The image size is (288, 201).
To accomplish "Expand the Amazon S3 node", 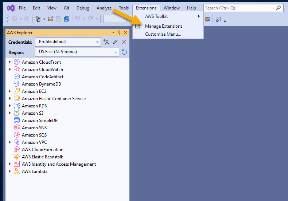I will click(10, 113).
